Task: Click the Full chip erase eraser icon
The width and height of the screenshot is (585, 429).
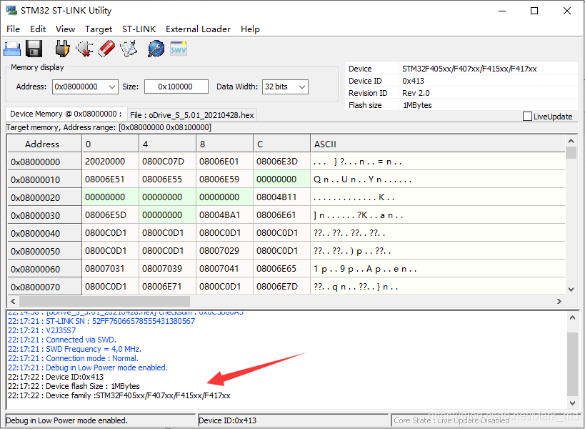Action: pyautogui.click(x=106, y=49)
